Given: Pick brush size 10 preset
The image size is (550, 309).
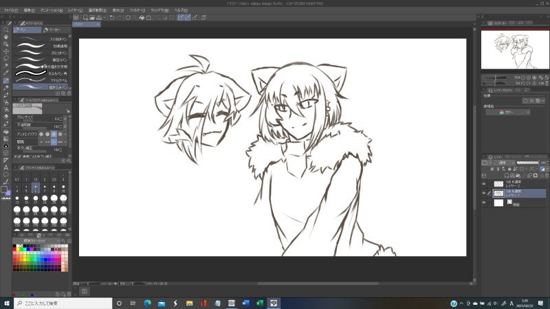Looking at the screenshot, I should coord(63,189).
